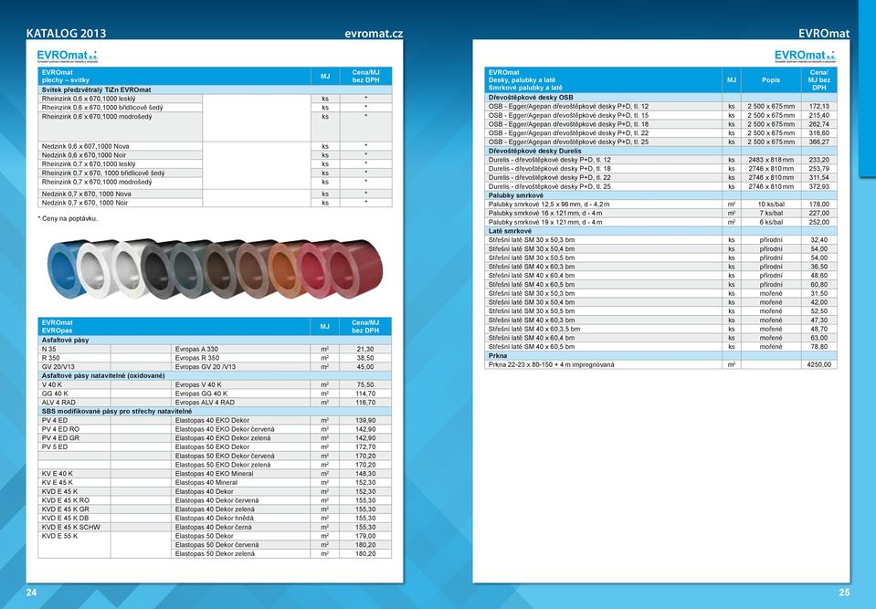876x609 pixels.
Task: Click page number 25
Action: pyautogui.click(x=844, y=593)
